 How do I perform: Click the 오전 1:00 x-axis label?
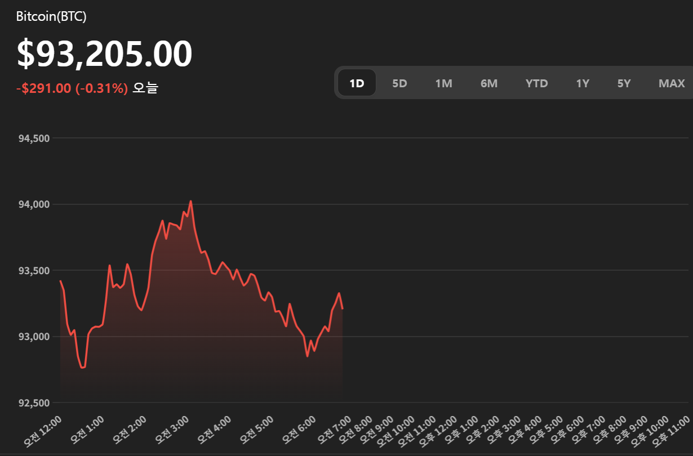click(x=86, y=430)
